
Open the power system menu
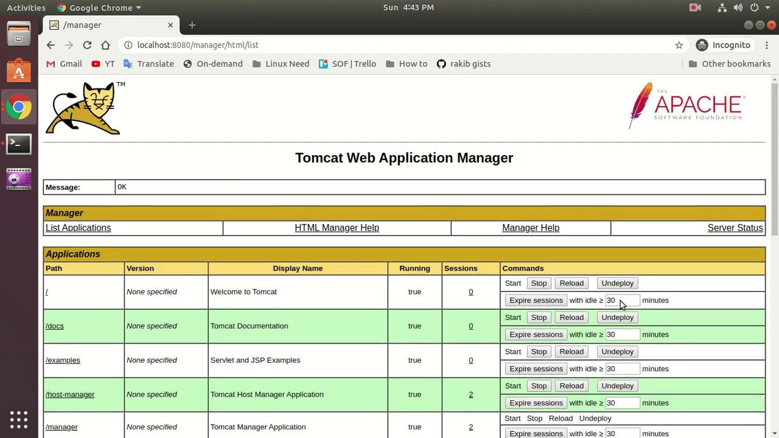pyautogui.click(x=759, y=7)
